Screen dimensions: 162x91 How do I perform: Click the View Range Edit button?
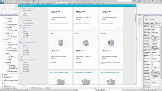point(155,67)
